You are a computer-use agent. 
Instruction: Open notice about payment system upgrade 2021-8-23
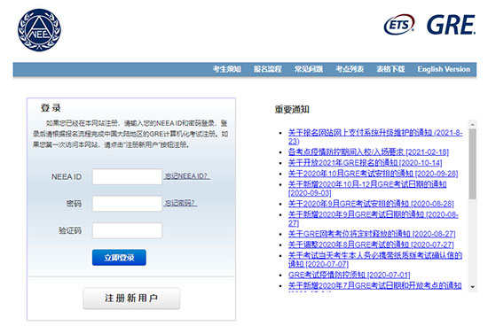(x=375, y=136)
